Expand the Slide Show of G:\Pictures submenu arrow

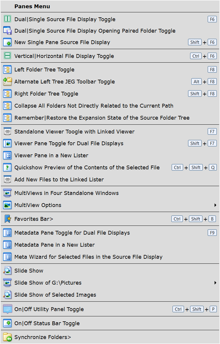click(215, 283)
